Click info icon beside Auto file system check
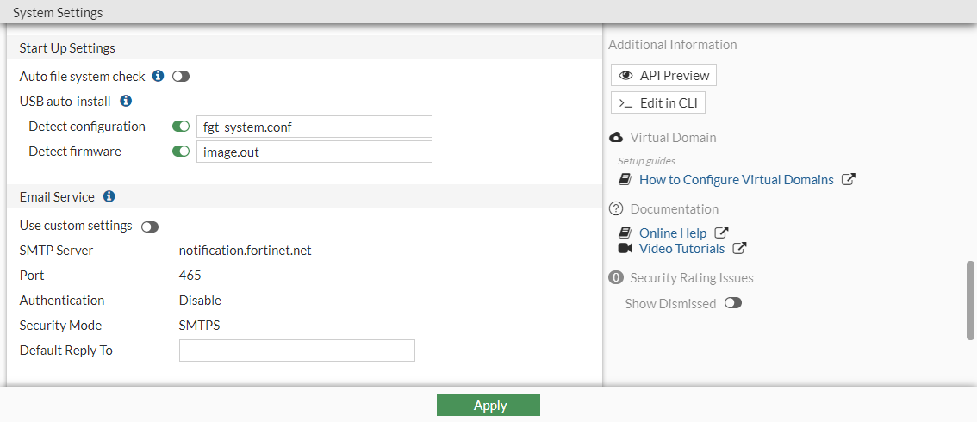This screenshot has width=977, height=422. (158, 76)
